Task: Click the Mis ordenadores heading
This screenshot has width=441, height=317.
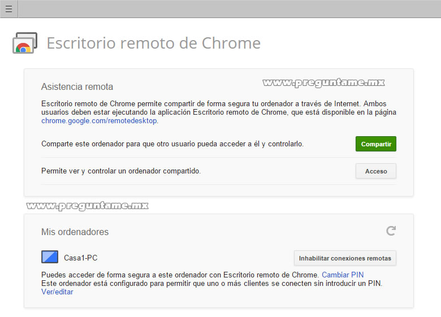Action: (x=75, y=232)
